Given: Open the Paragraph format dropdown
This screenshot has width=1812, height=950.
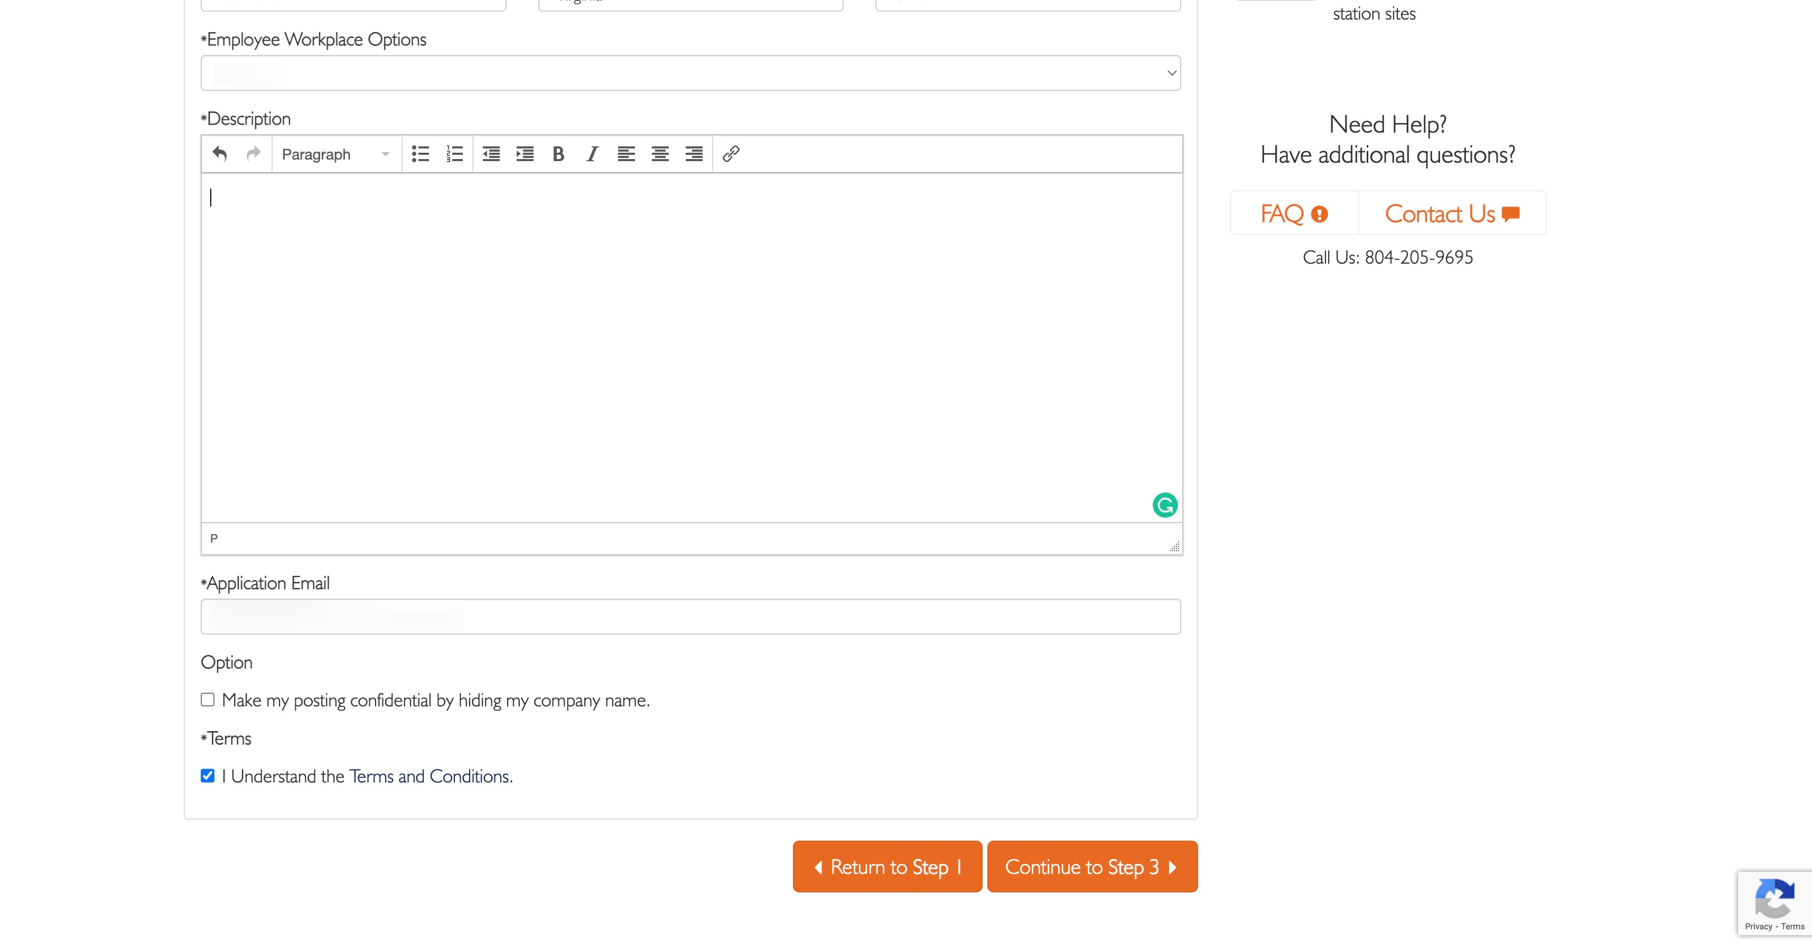Looking at the screenshot, I should point(335,154).
